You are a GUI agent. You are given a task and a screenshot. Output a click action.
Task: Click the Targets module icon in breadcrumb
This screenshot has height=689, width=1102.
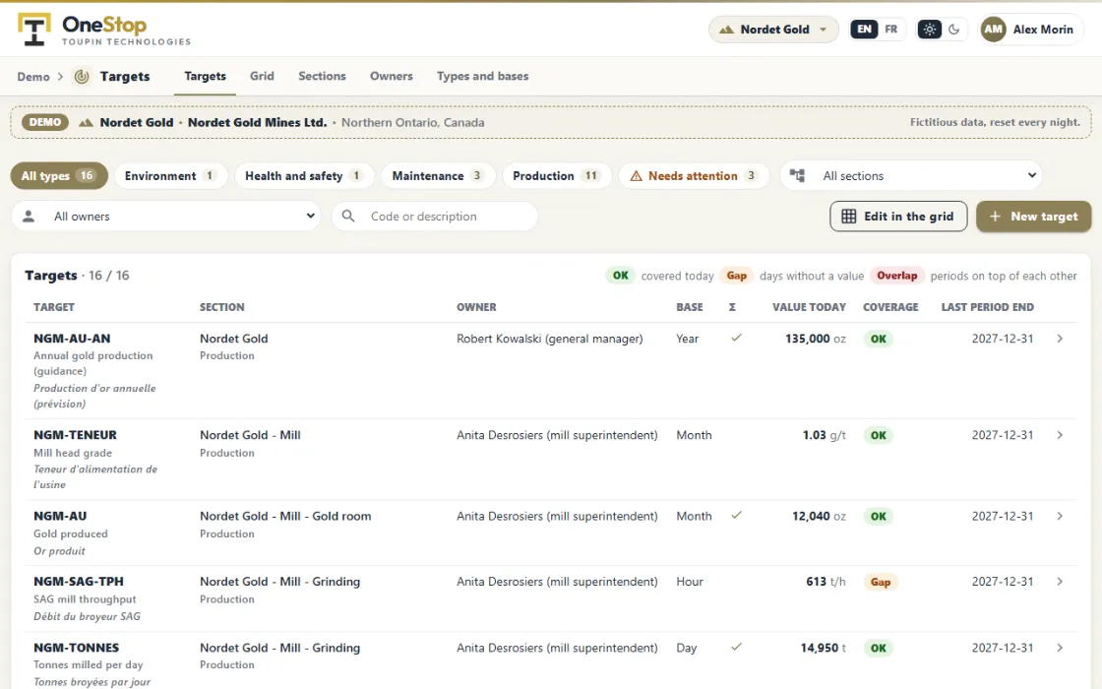point(83,77)
